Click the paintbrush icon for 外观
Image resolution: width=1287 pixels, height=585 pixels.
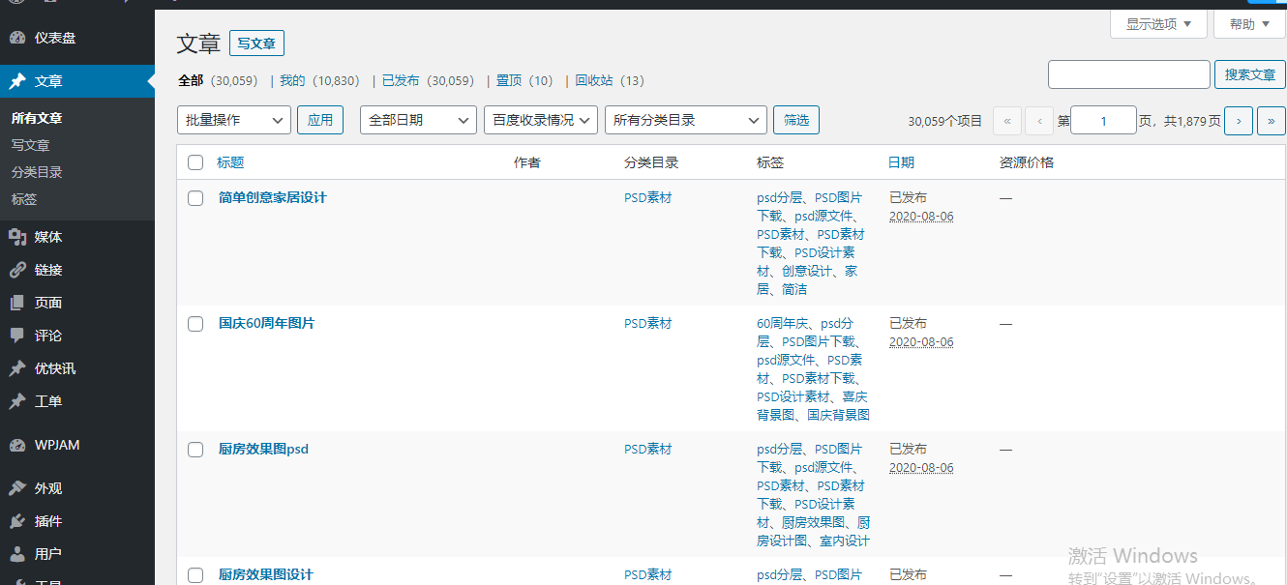[x=17, y=488]
